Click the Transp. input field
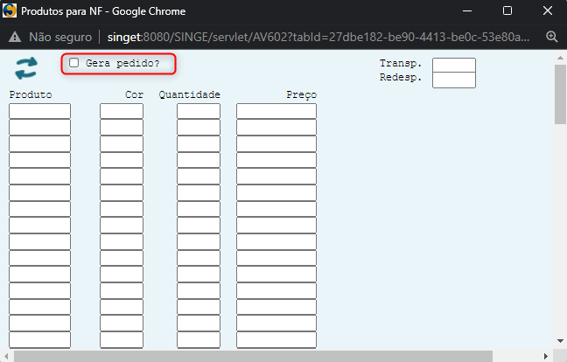 pyautogui.click(x=453, y=65)
